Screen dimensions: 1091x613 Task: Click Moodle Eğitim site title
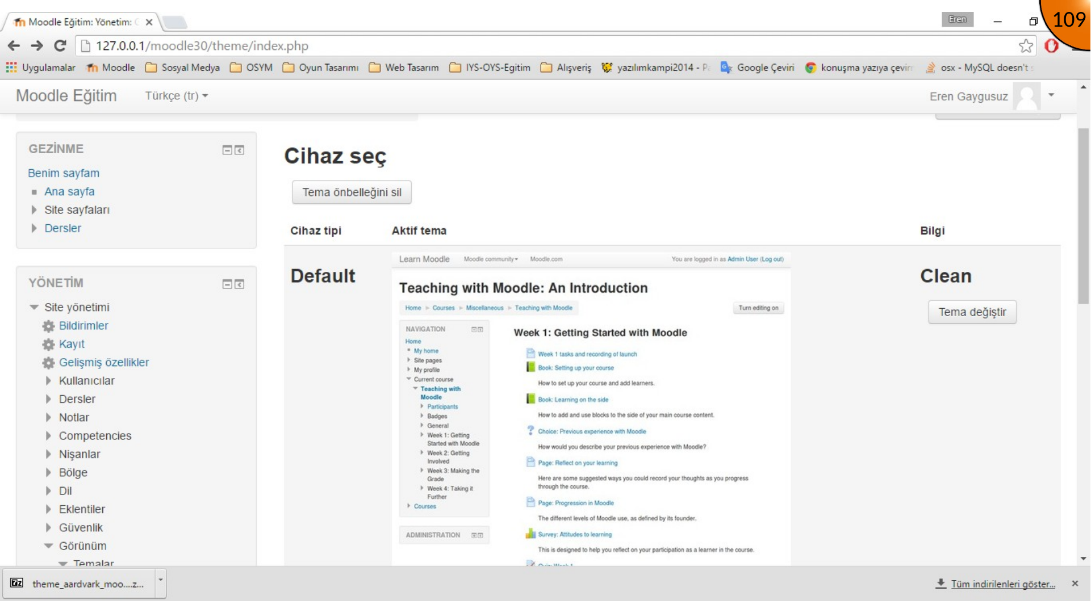pyautogui.click(x=66, y=96)
